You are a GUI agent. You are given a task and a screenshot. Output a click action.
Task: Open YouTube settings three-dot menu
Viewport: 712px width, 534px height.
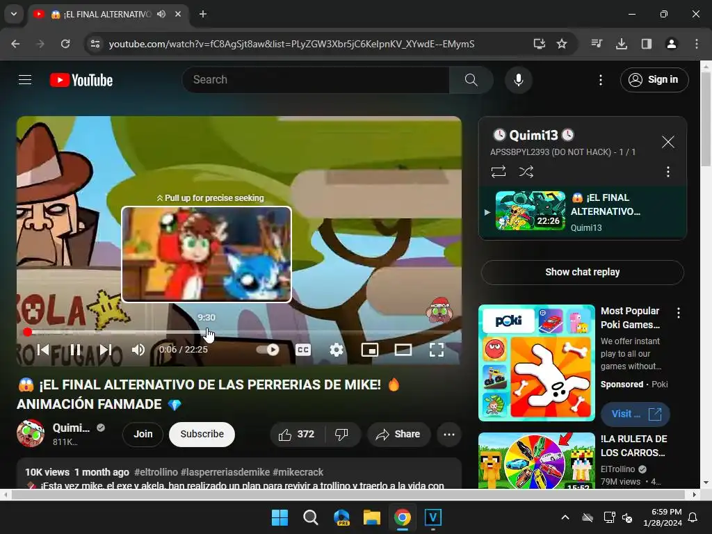tap(600, 80)
